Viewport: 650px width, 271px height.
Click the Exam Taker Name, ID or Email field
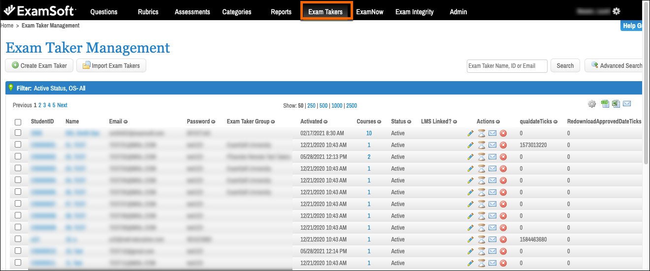[x=507, y=66]
